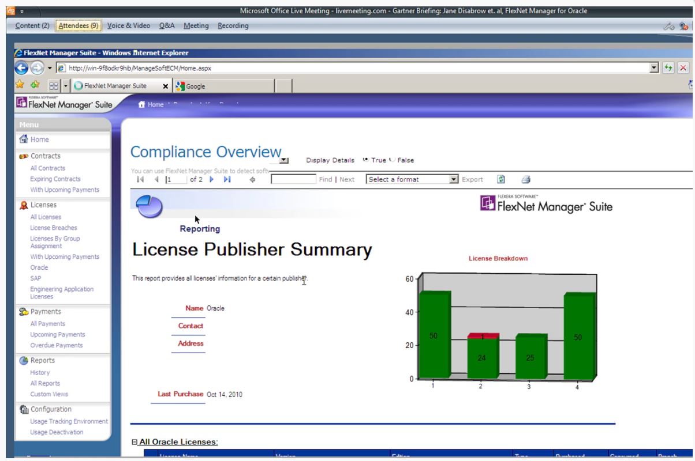Switch to the Google browser tab
695x461 pixels.
pos(223,86)
